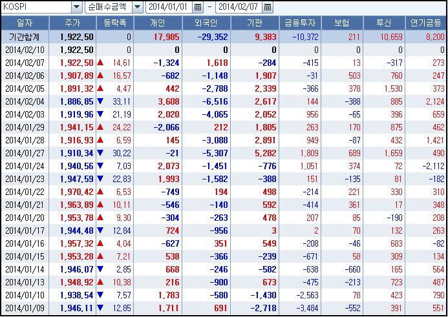Click the 금융투자 column header

[x=300, y=23]
